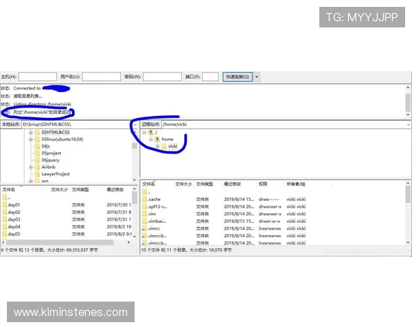Image resolution: width=412 pixels, height=329 pixels.
Task: Select the Airbnb folder icon in local tree
Action: [37, 167]
